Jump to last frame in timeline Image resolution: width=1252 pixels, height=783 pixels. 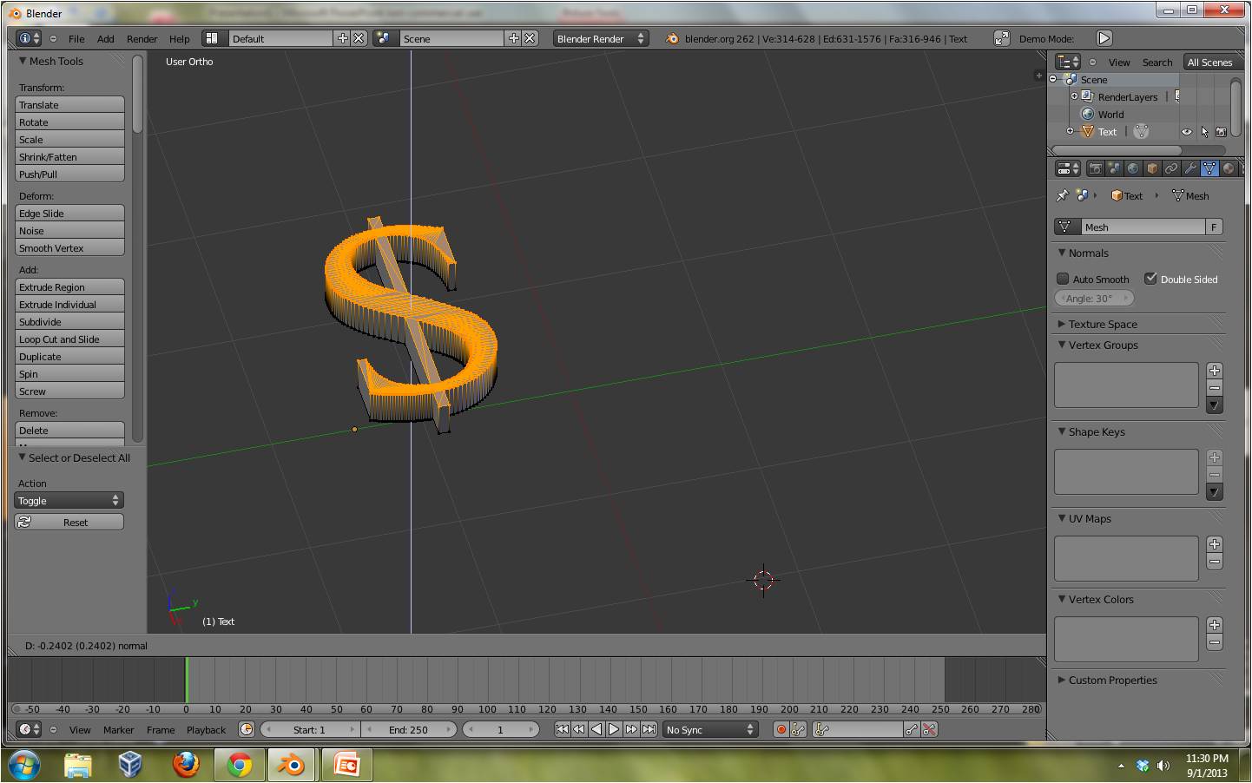649,729
